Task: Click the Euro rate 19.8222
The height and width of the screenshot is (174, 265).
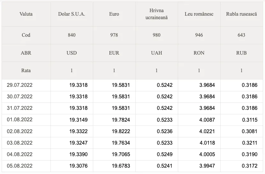Action: [x=121, y=131]
